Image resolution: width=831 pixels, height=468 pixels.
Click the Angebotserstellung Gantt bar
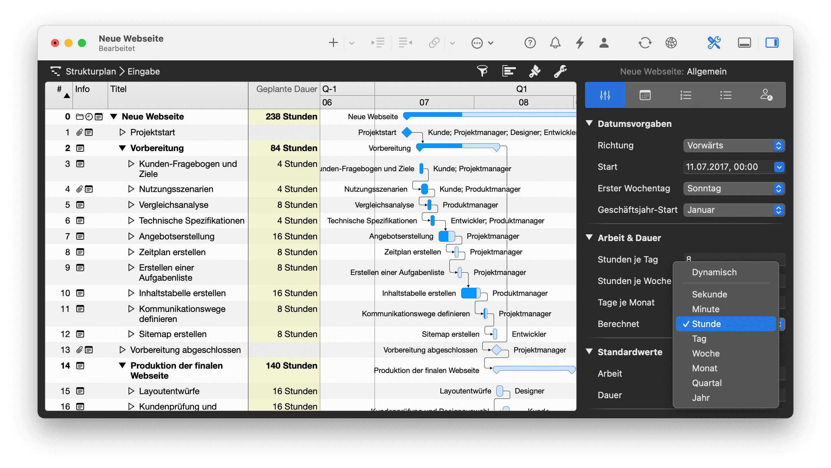click(446, 236)
